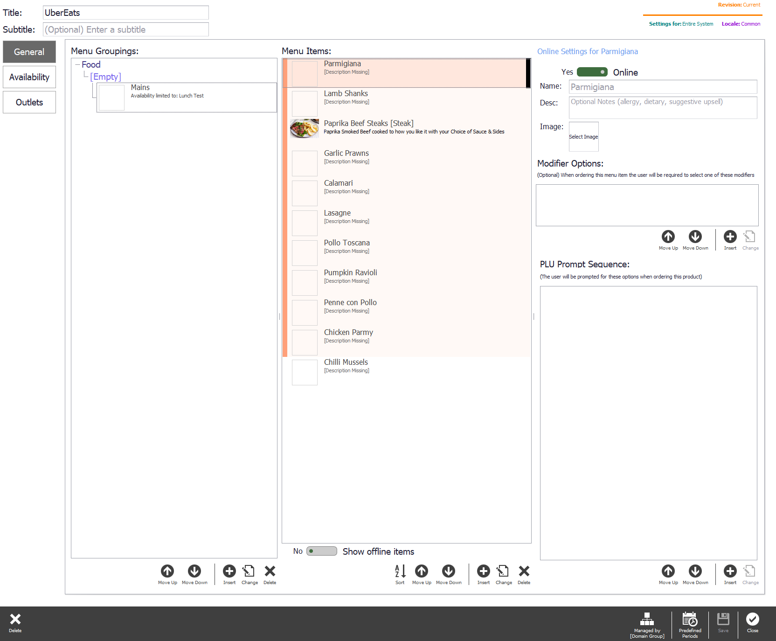
Task: Toggle the Online switch for Parmigiana
Action: click(x=592, y=72)
